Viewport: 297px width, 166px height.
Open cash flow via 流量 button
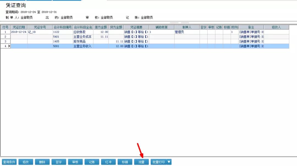point(141,162)
